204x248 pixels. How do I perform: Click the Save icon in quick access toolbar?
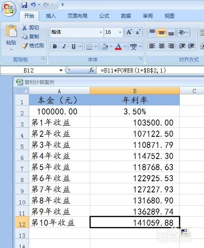point(24,5)
